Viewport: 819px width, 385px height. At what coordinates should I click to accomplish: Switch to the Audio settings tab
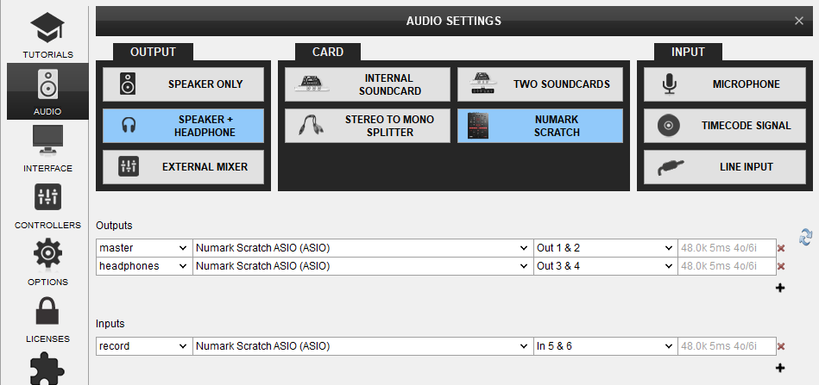pyautogui.click(x=47, y=90)
